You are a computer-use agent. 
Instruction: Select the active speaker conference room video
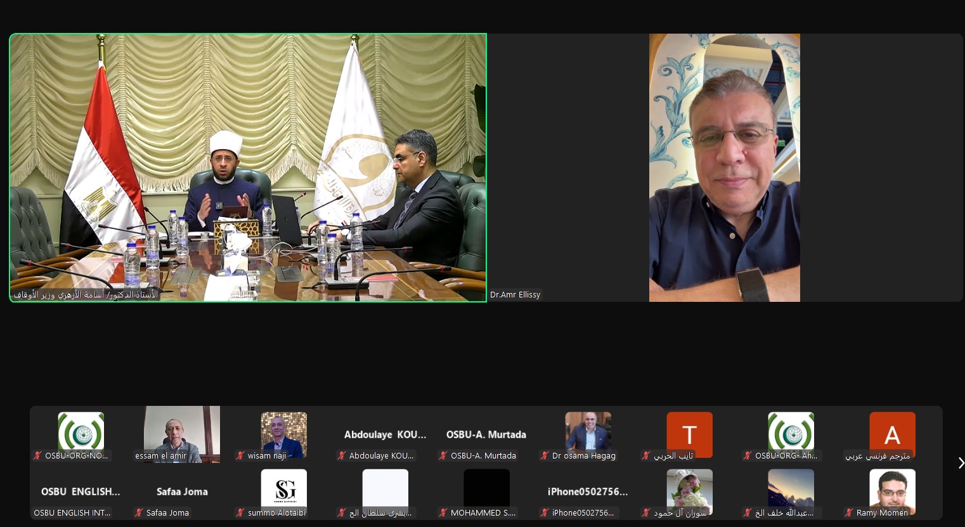[x=248, y=167]
